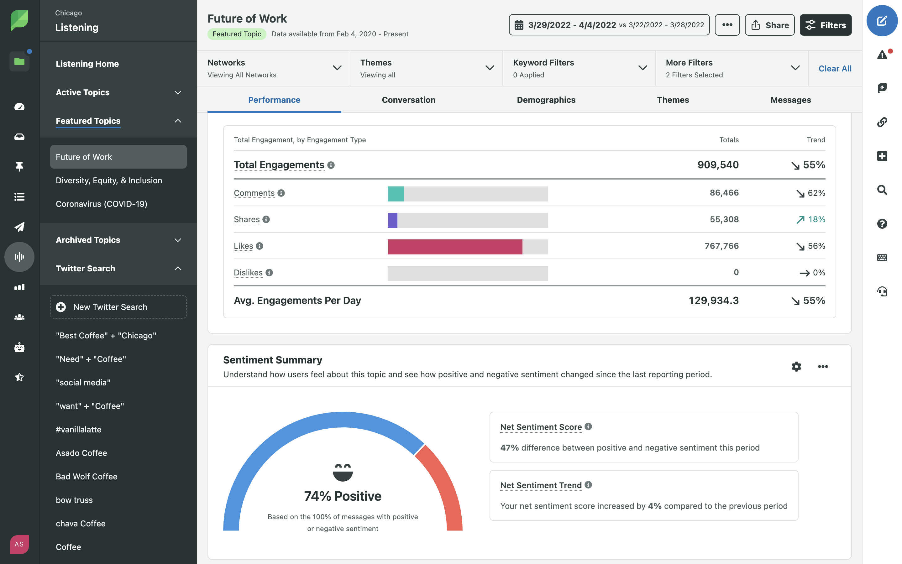Open the Listening waveform icon in sidebar

19,257
